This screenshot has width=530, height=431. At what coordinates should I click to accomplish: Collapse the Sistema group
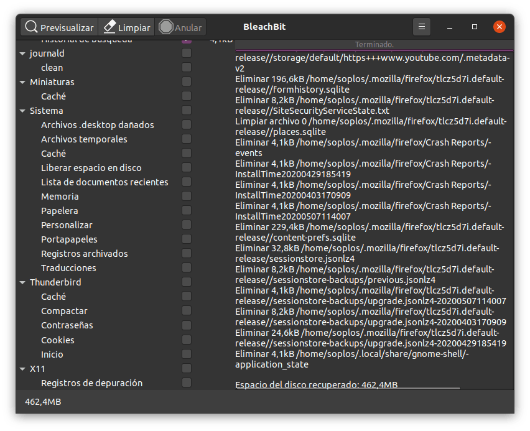22,111
